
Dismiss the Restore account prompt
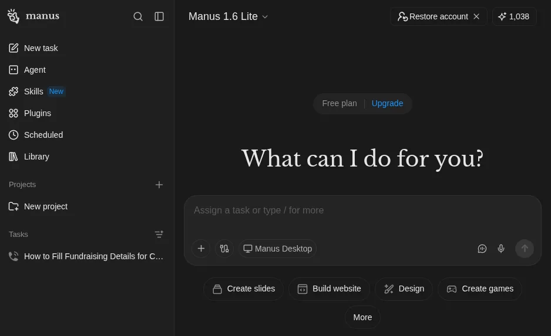pos(476,16)
